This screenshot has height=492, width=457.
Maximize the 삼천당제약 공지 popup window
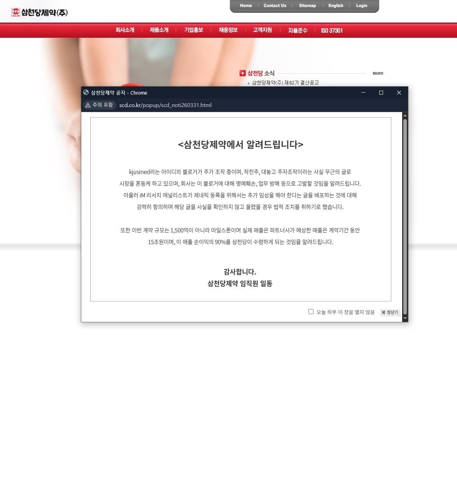[381, 93]
